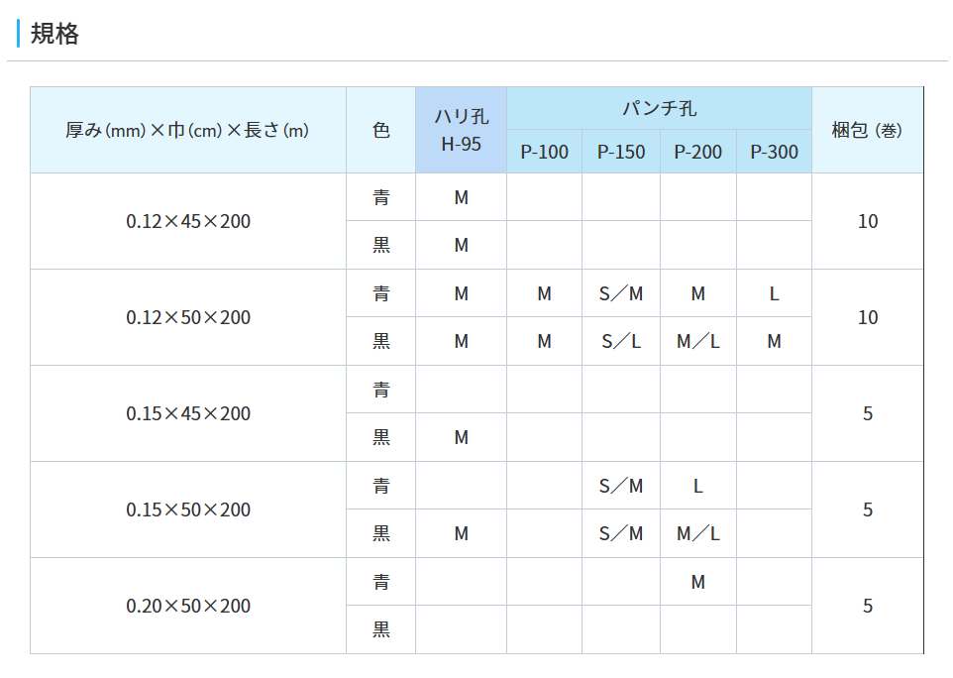953x678 pixels.
Task: Select the P-100 column header
Action: click(544, 152)
